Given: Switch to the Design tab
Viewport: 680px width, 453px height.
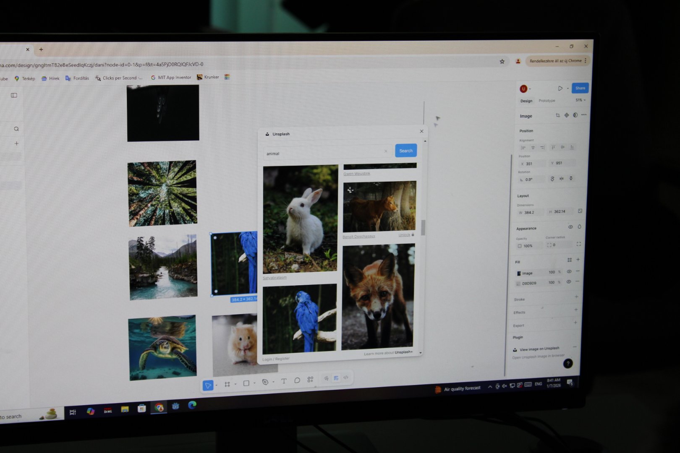Looking at the screenshot, I should tap(526, 101).
